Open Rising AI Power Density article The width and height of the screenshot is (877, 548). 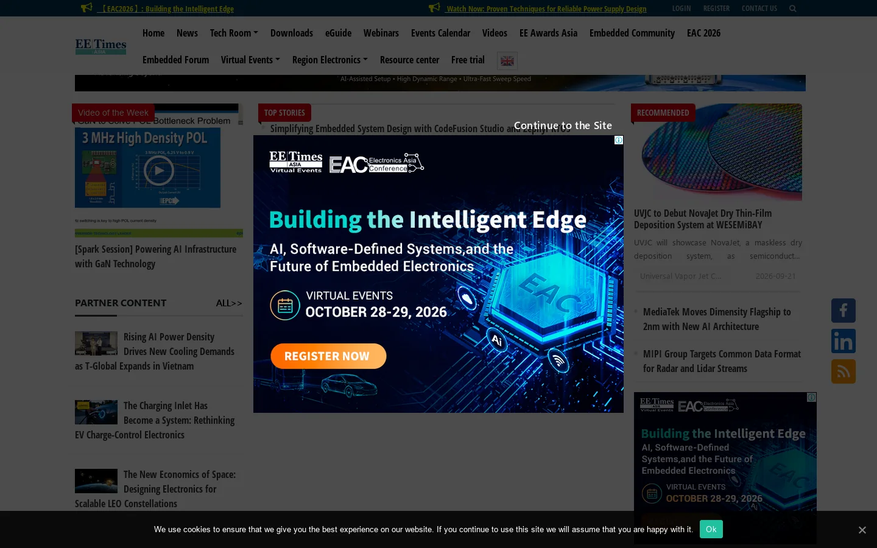(155, 351)
